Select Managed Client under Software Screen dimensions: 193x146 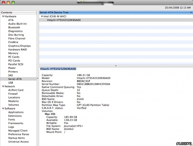point(18,131)
